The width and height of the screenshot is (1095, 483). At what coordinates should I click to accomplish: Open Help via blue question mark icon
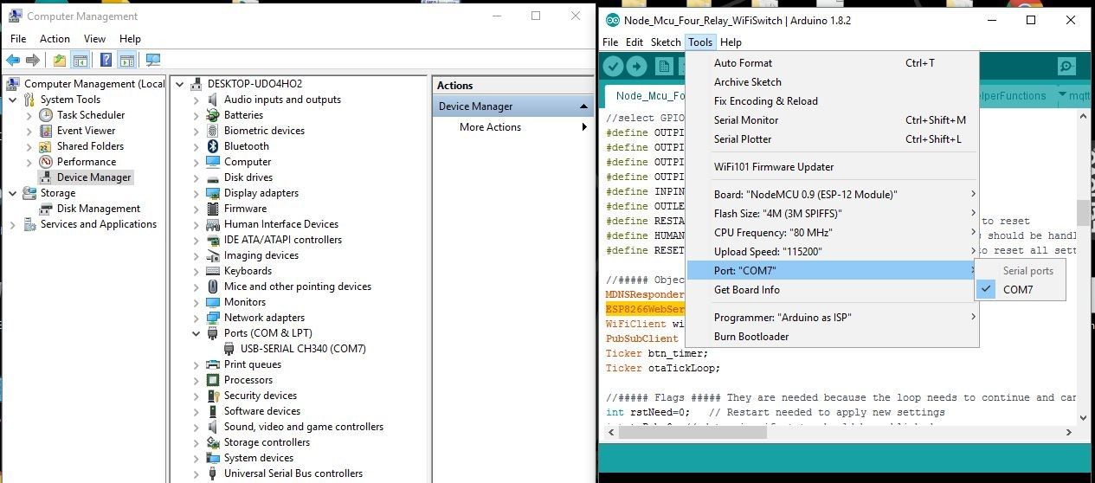(106, 60)
